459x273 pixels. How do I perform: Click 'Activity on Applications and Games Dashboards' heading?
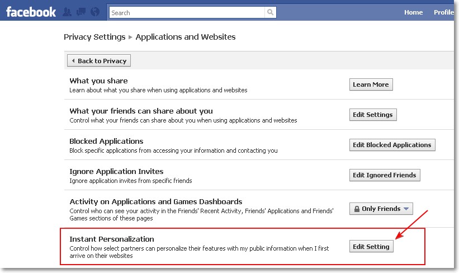[x=156, y=201]
